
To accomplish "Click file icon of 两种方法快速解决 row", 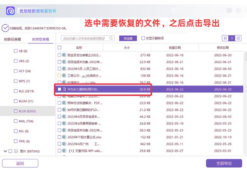I will point(64,103).
